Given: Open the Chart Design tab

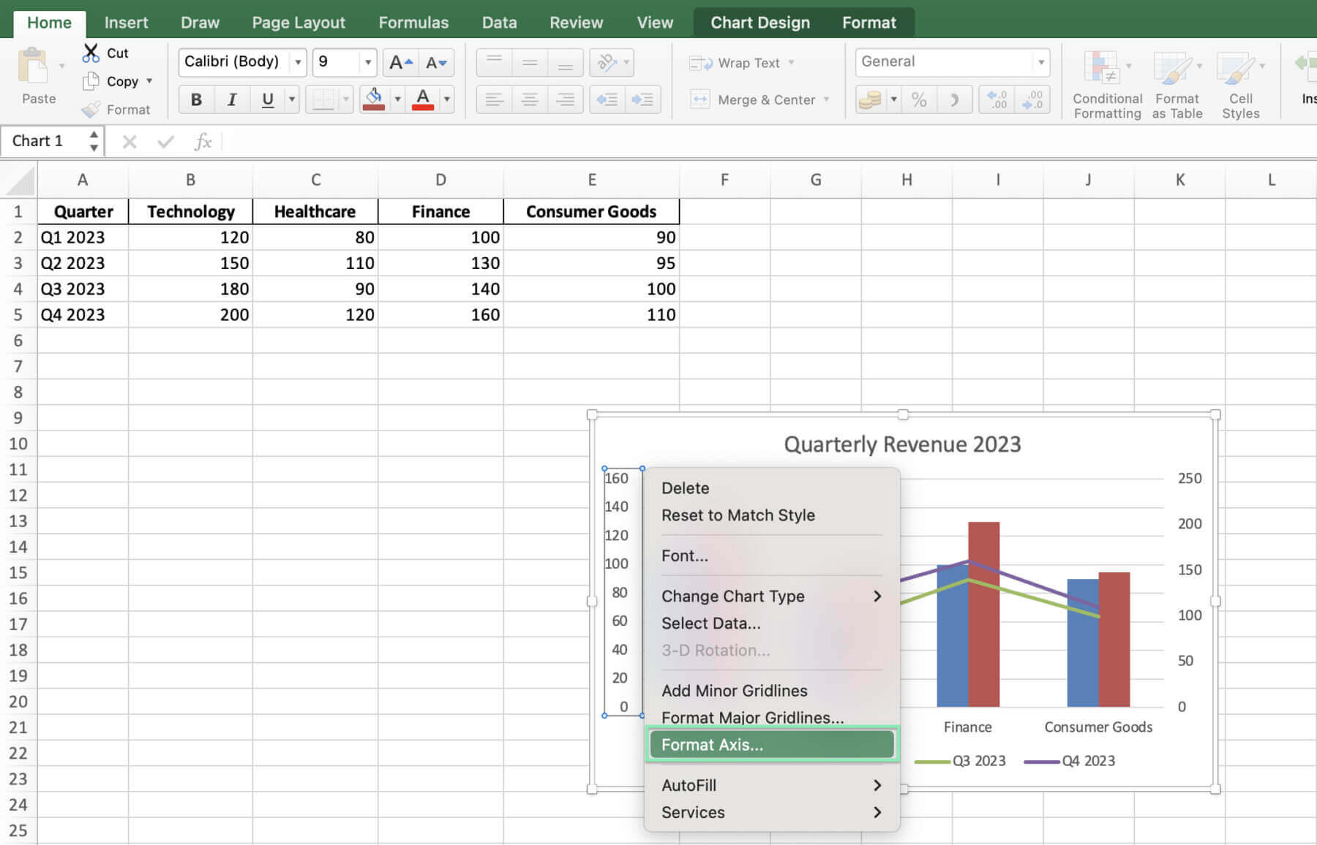Looking at the screenshot, I should tap(760, 23).
